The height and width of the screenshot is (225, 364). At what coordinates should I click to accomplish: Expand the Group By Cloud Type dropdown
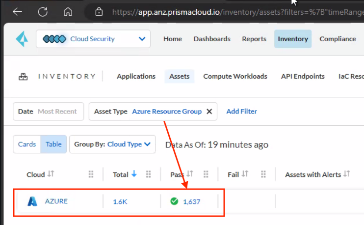pos(112,144)
